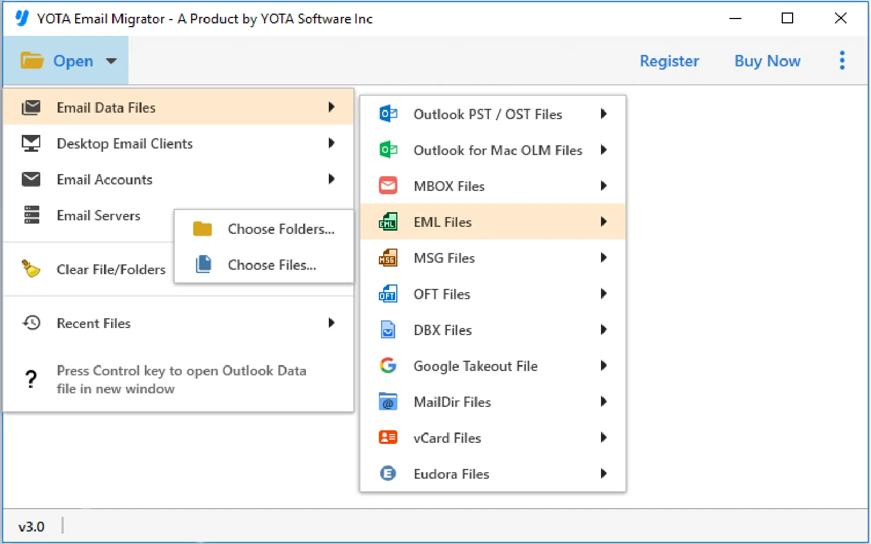
Task: Select the Desktop Email Clients entry
Action: point(179,143)
